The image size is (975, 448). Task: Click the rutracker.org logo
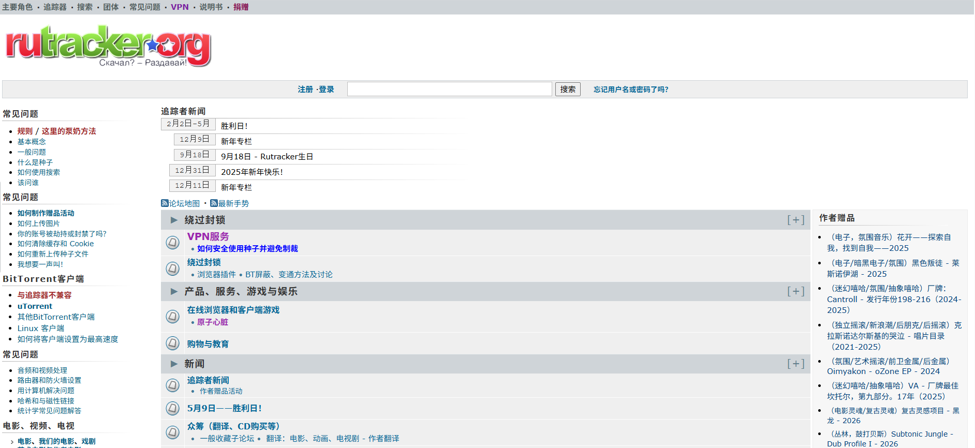tap(109, 46)
